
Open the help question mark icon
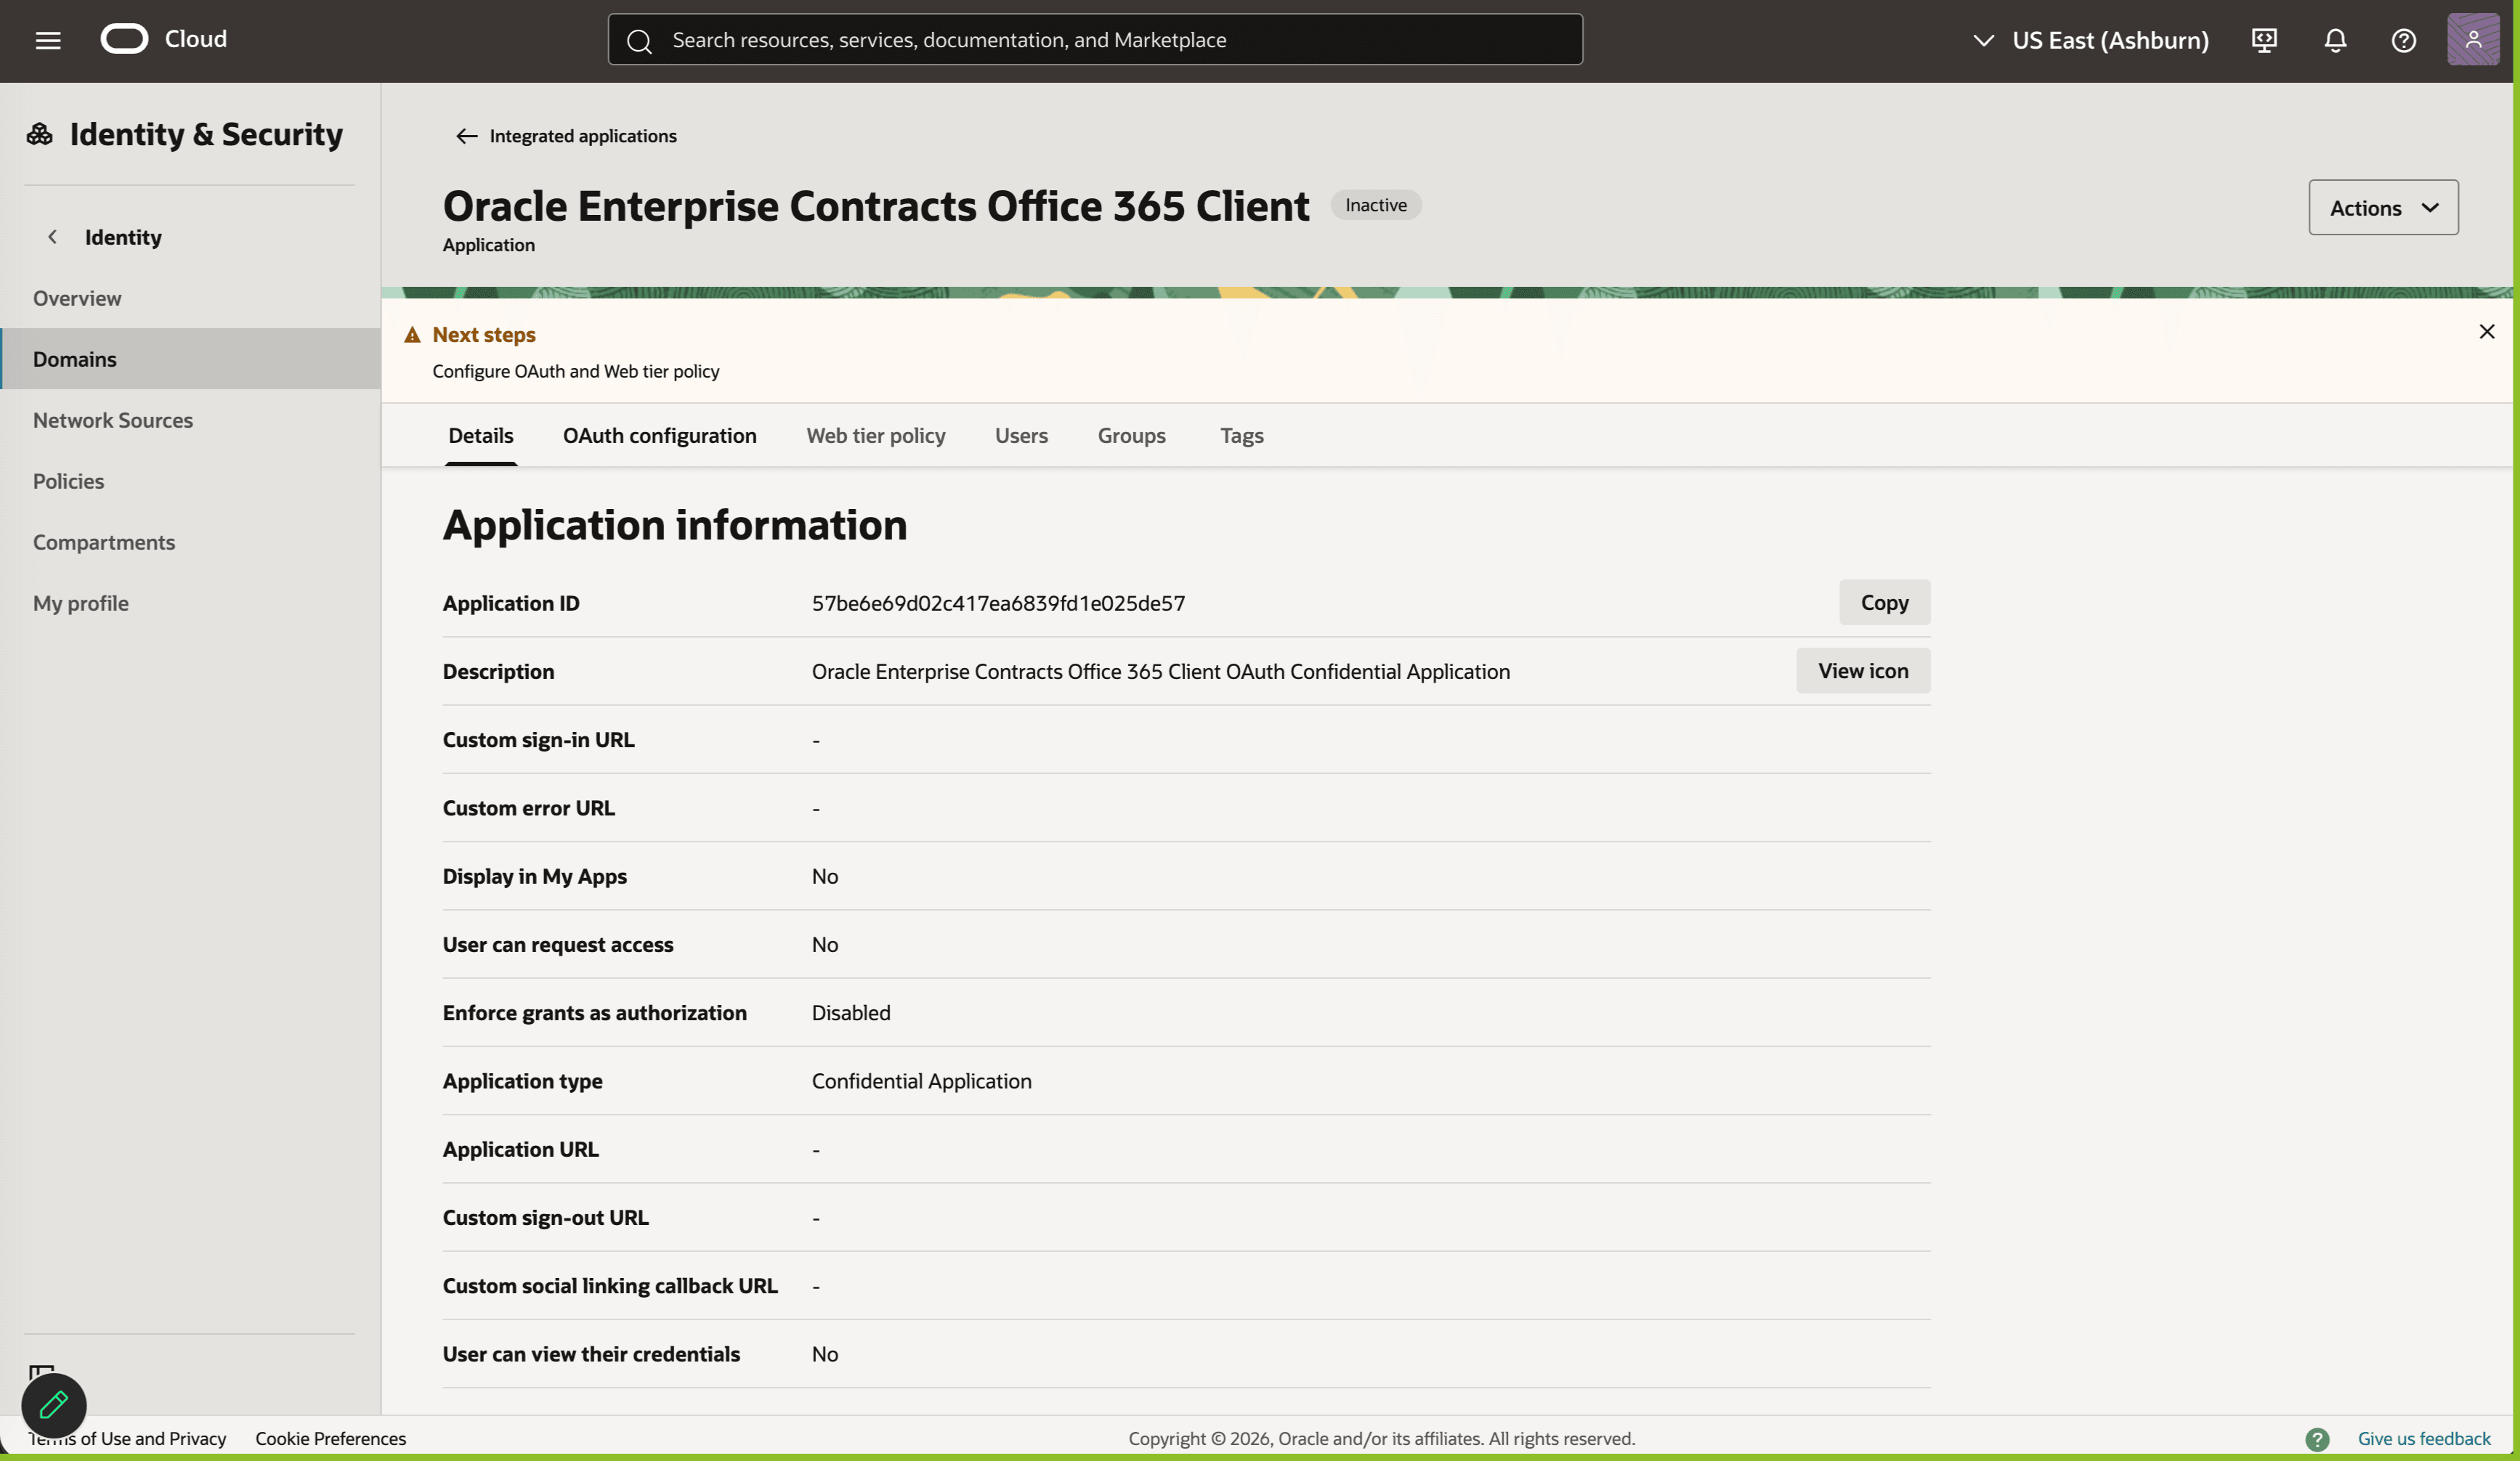click(2403, 40)
